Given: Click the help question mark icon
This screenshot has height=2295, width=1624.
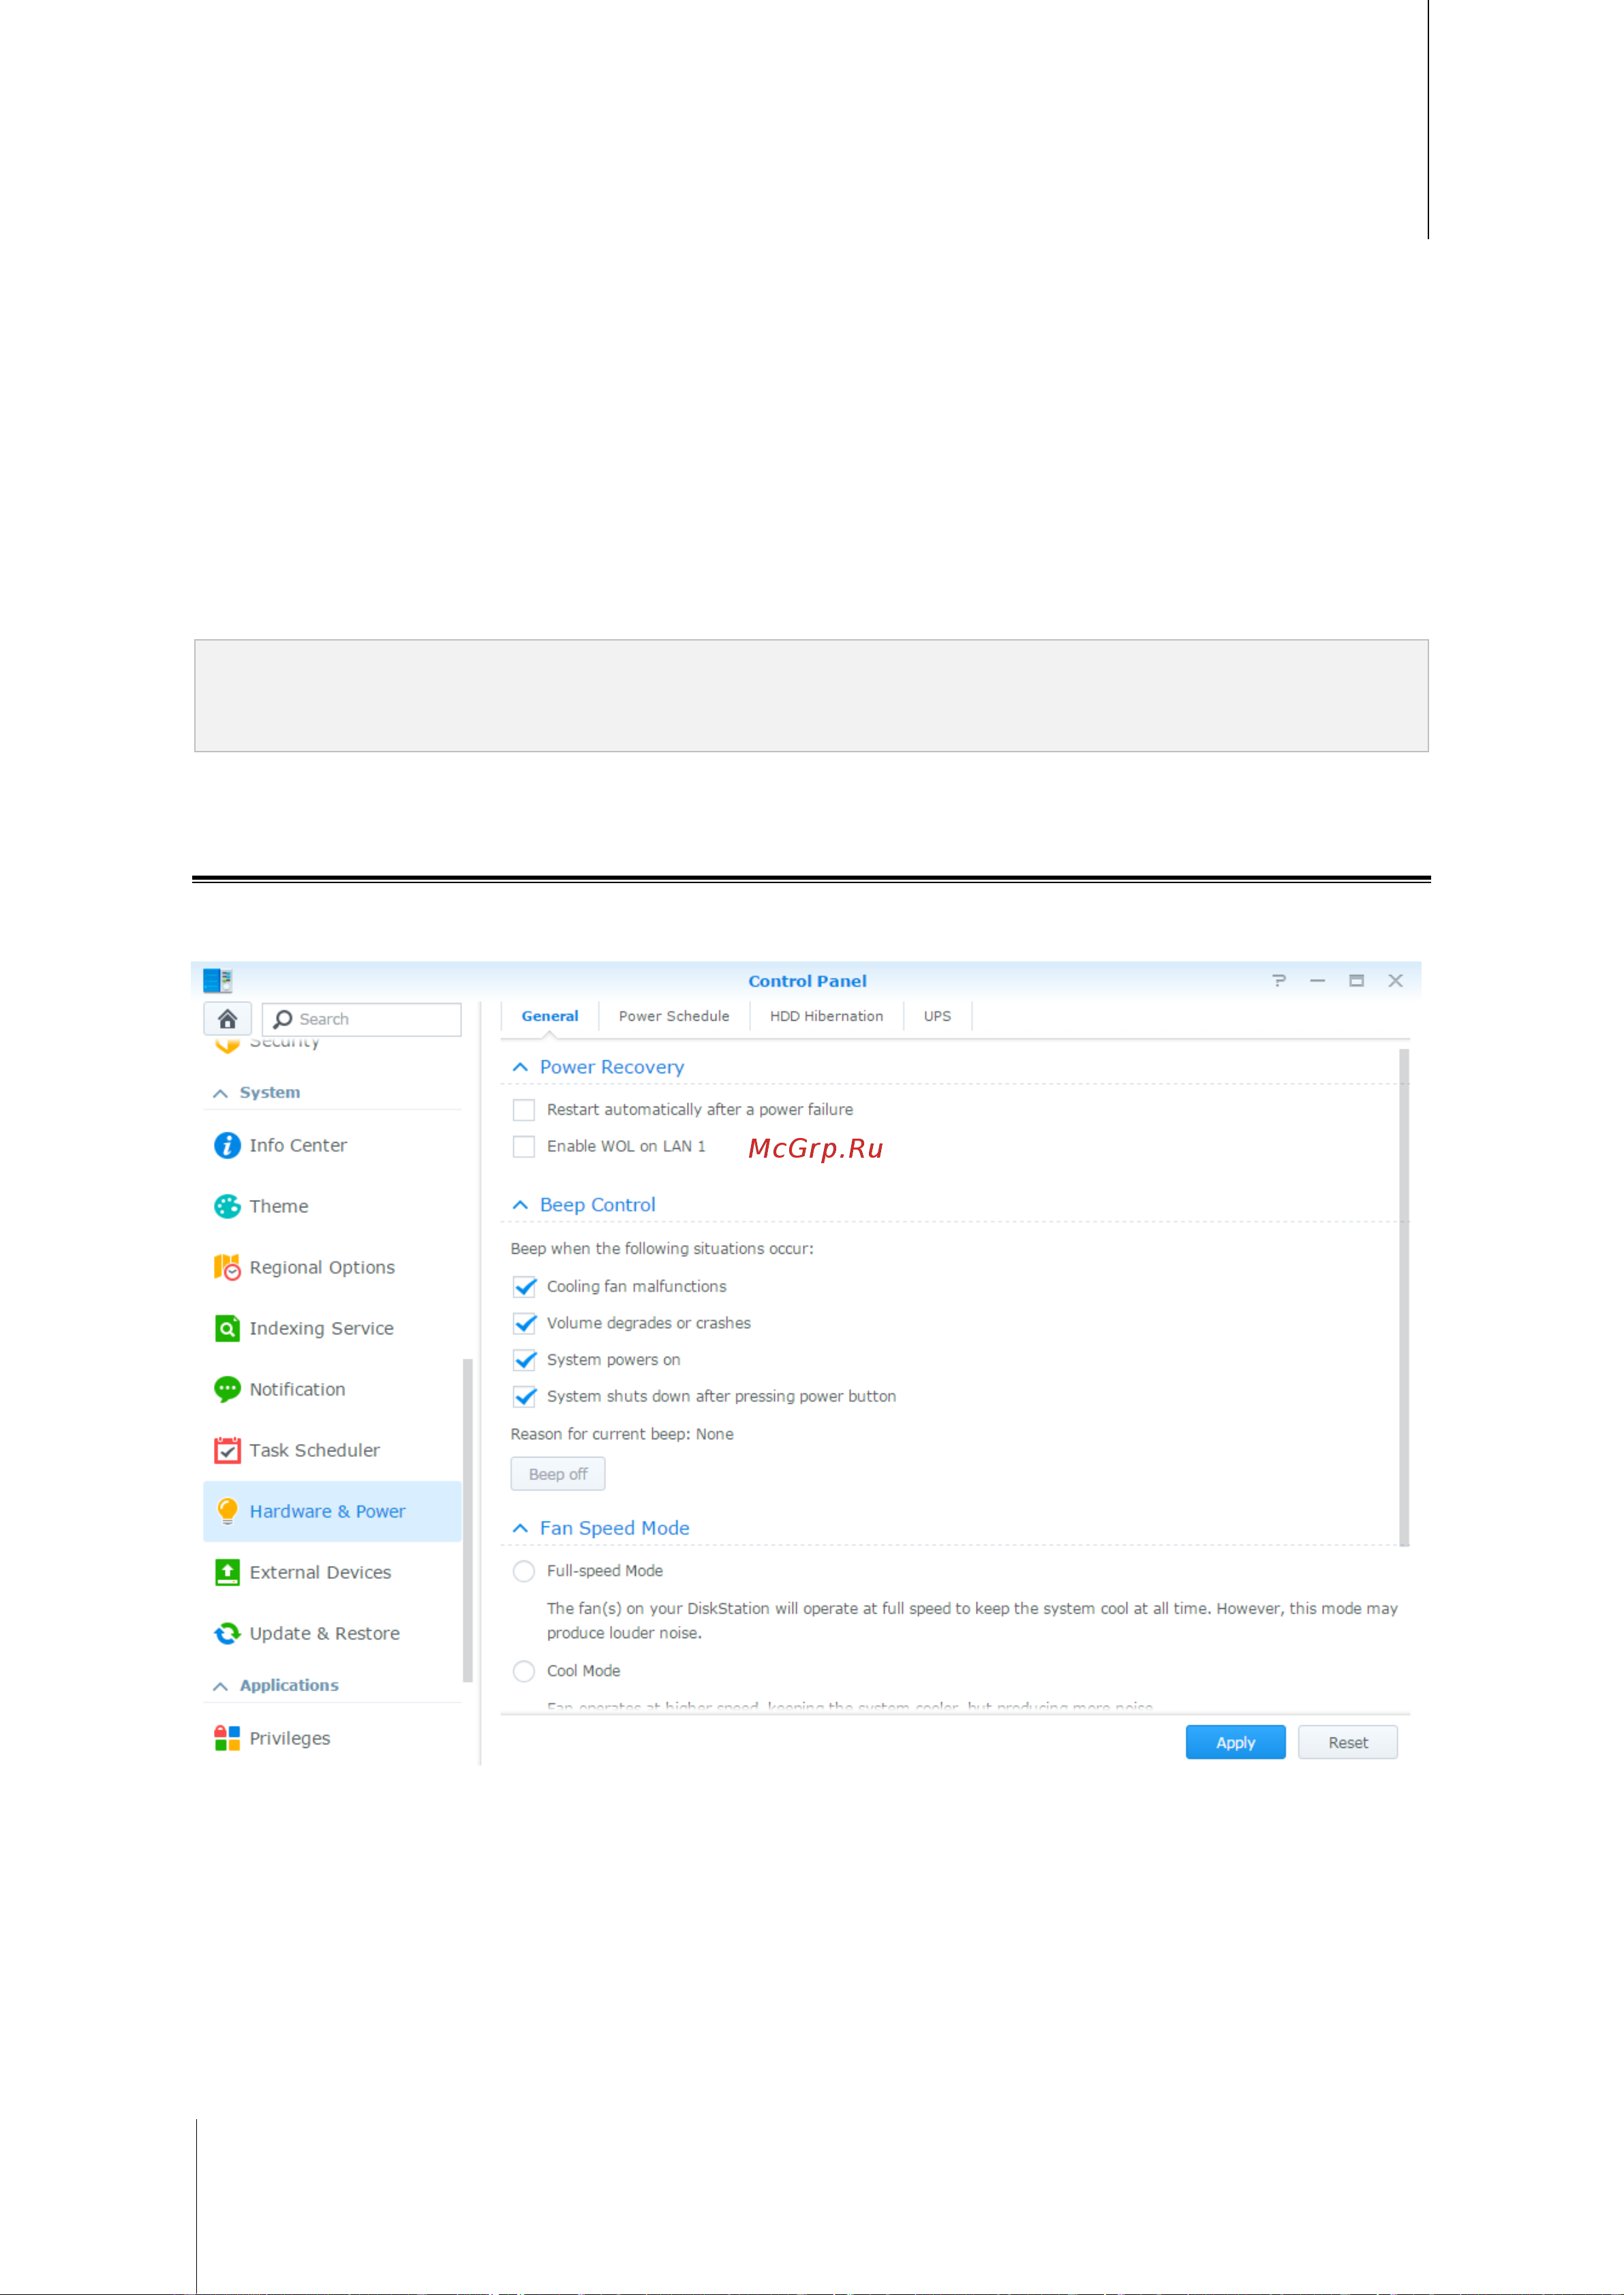Looking at the screenshot, I should [x=1279, y=980].
